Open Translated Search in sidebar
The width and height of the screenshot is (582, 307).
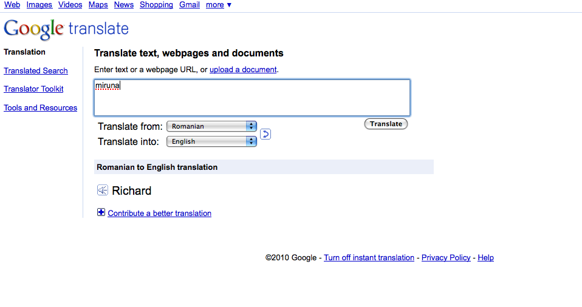(x=36, y=71)
